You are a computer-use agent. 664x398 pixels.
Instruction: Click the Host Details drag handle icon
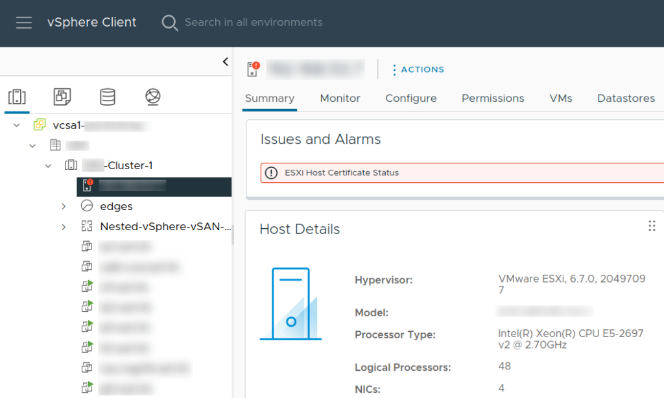coord(652,226)
